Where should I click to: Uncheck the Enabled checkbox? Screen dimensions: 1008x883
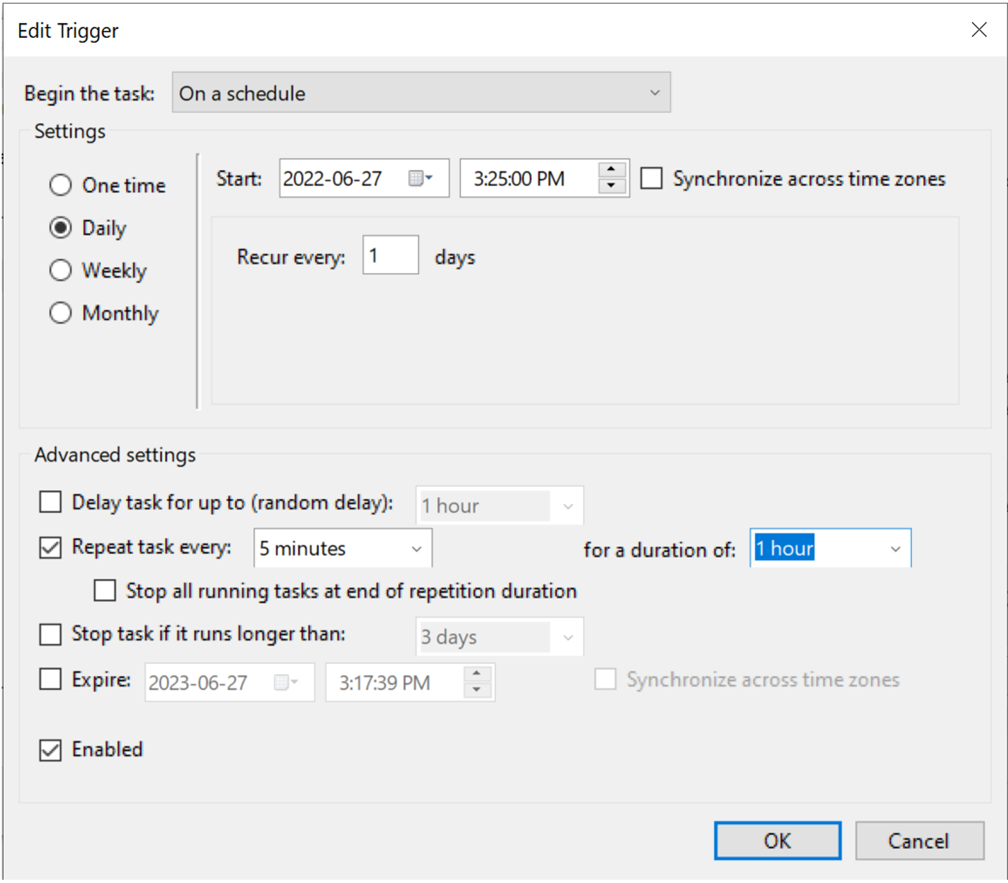[x=50, y=750]
